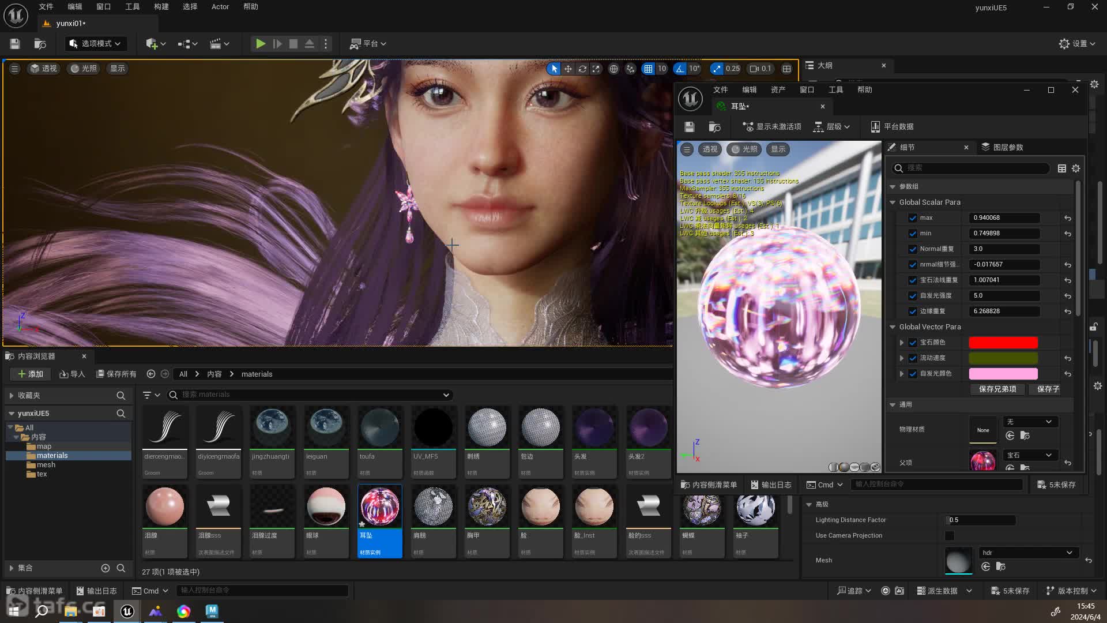Uncheck the min parameter checkbox
Image resolution: width=1107 pixels, height=623 pixels.
[x=913, y=234]
